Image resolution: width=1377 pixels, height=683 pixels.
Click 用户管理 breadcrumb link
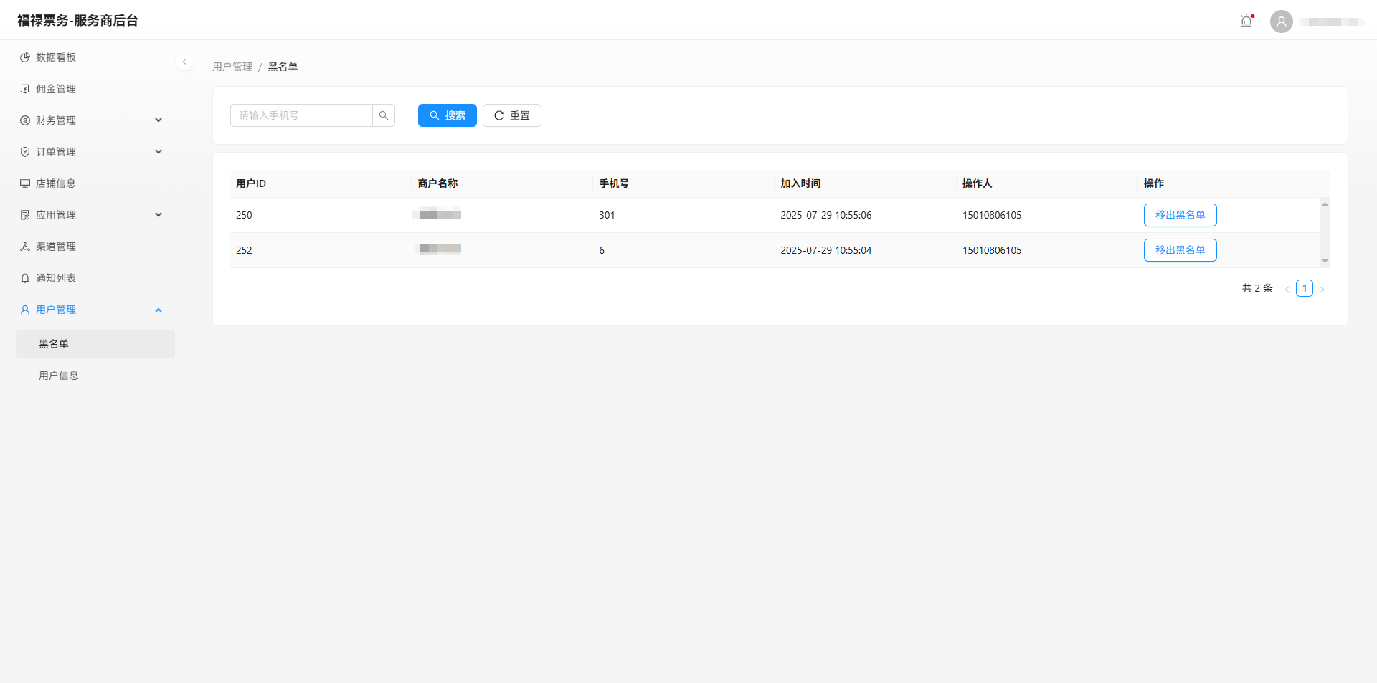pos(232,67)
